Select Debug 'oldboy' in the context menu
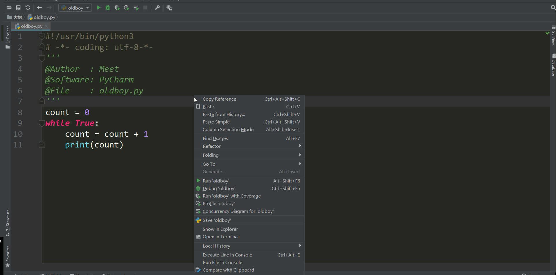Viewport: 556px width, 275px height. tap(249, 189)
